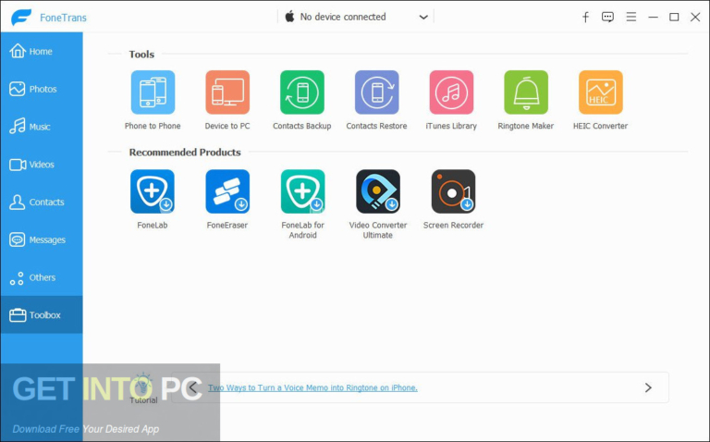Show the next tutorial tip
The image size is (710, 442).
click(x=648, y=387)
